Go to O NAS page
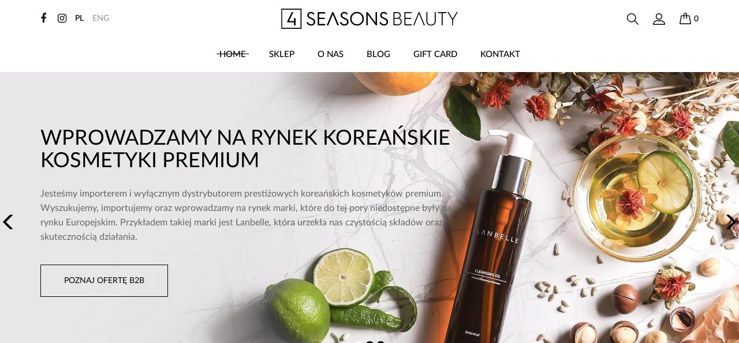The width and height of the screenshot is (739, 343). [330, 54]
